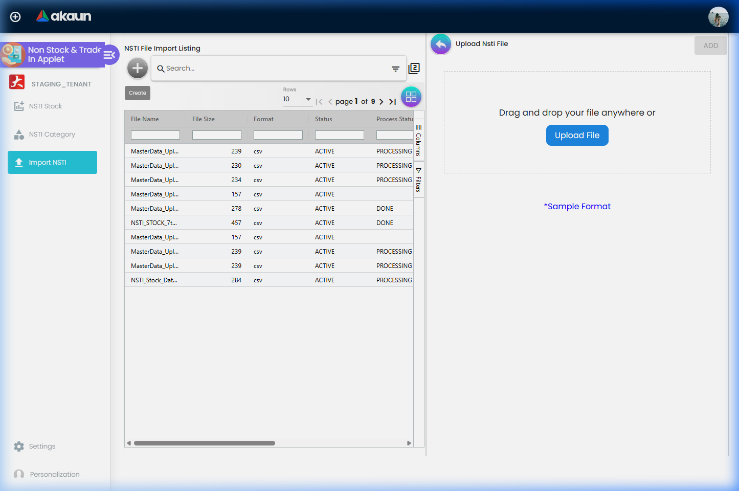The image size is (739, 491).
Task: Click the copy pages icon beside search
Action: point(414,68)
